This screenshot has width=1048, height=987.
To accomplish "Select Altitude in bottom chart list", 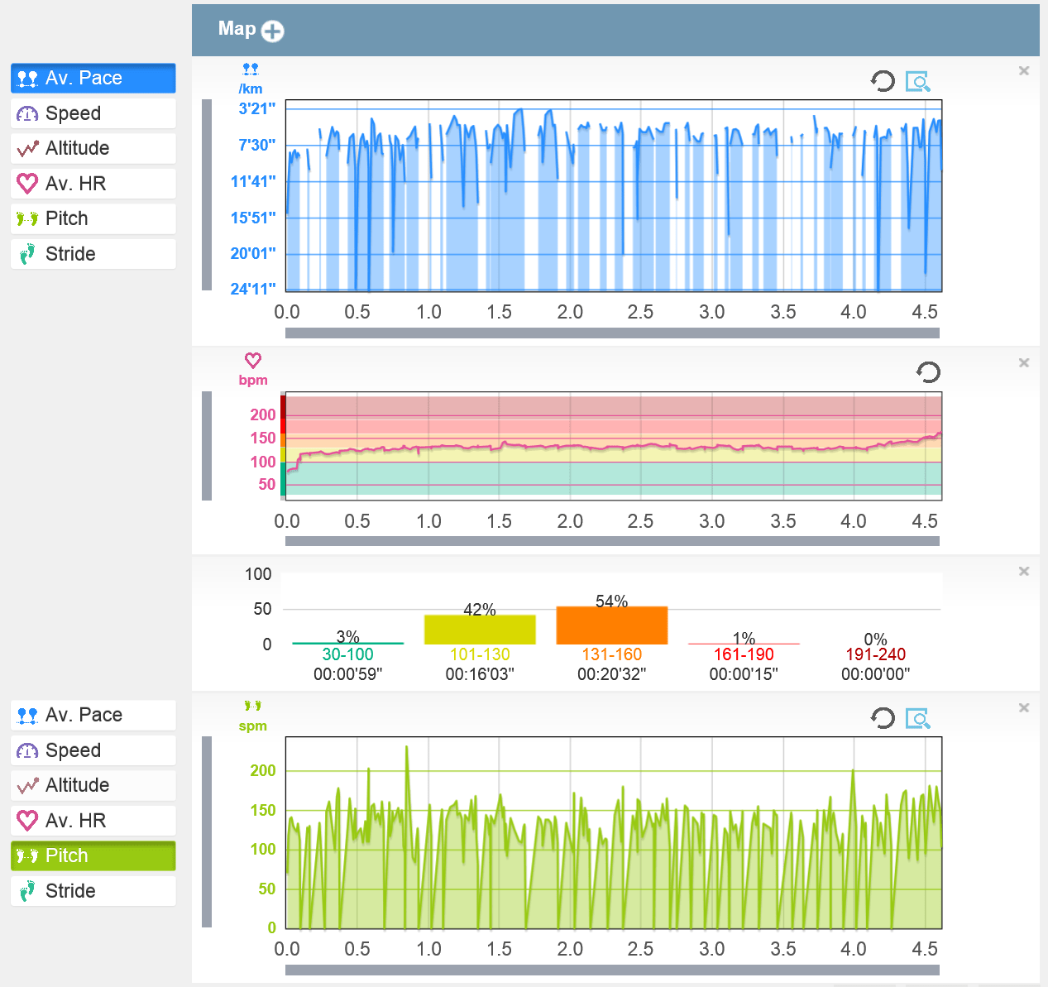I will [x=93, y=785].
